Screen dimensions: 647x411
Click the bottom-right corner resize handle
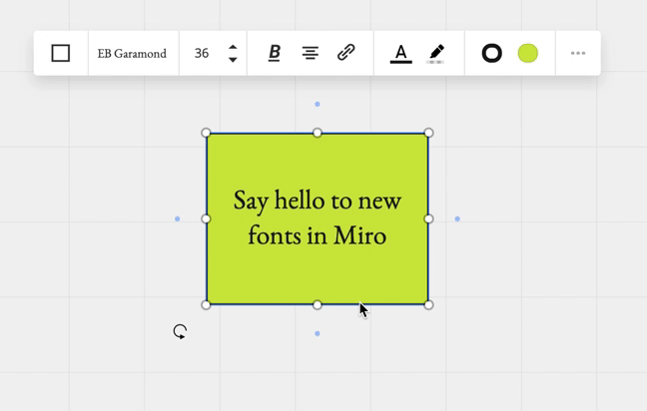(x=428, y=304)
